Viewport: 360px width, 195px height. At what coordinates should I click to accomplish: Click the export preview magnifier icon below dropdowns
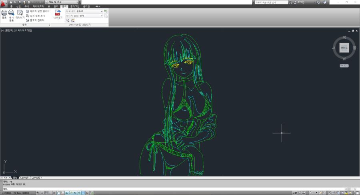[68, 20]
